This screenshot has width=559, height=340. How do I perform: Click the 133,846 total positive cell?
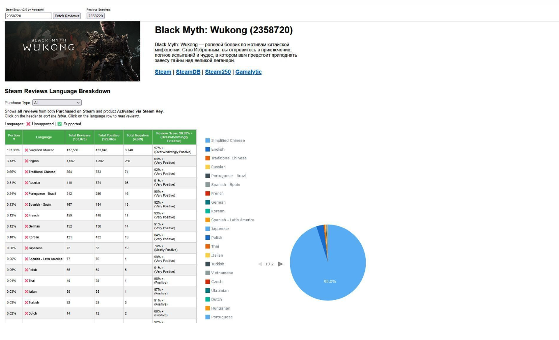click(109, 150)
